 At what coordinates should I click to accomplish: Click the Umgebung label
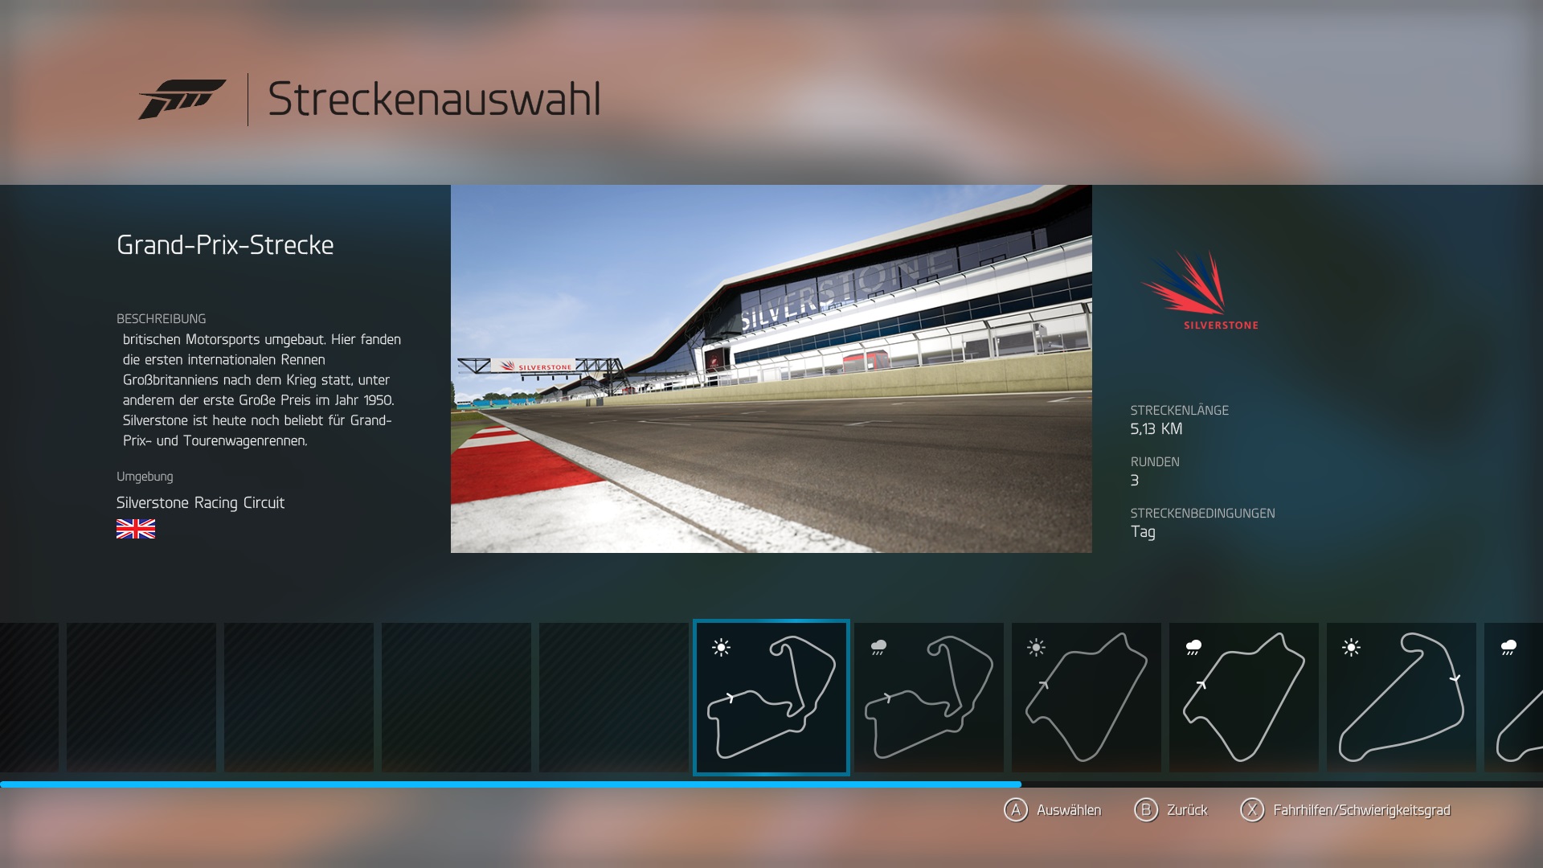(x=145, y=477)
